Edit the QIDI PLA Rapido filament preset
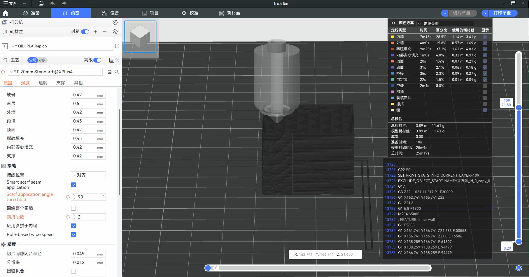 coord(117,46)
